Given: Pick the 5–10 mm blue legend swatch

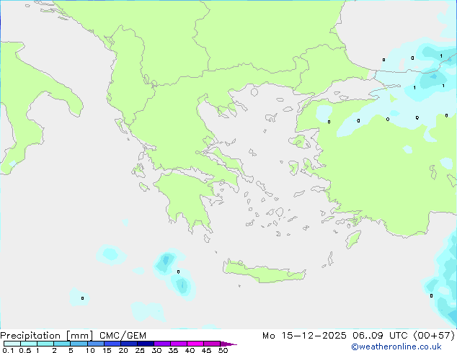Looking at the screenshot, I should point(79,344).
